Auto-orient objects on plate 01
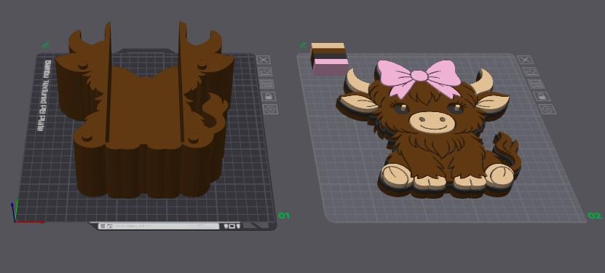Viewport: 605px width, 273px height. point(266,72)
